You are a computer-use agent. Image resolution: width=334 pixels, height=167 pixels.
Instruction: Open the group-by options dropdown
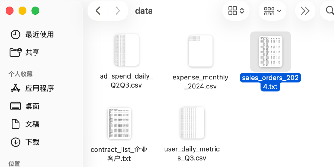click(272, 11)
